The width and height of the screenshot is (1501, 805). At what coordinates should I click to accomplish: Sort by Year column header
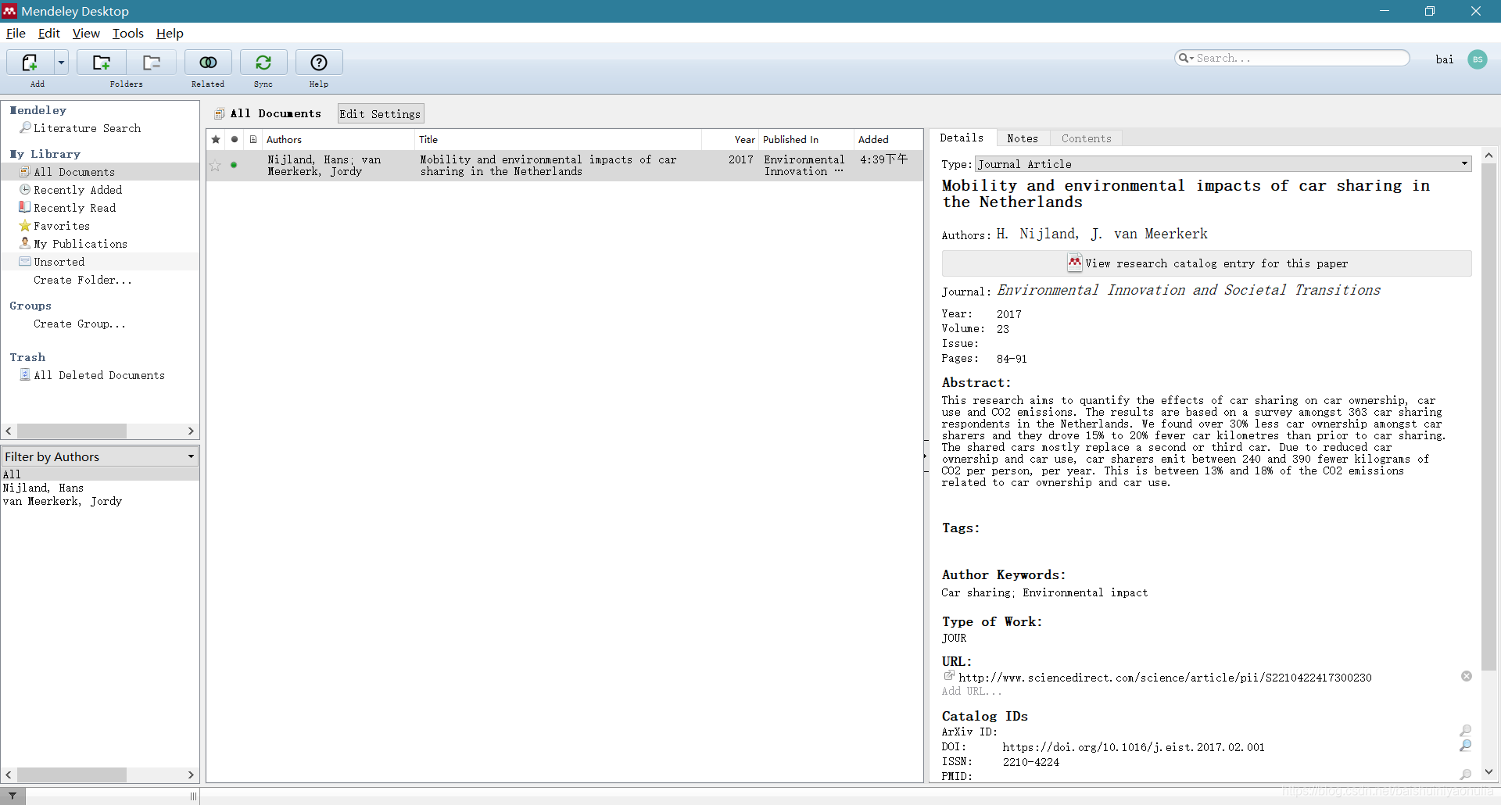pos(730,139)
